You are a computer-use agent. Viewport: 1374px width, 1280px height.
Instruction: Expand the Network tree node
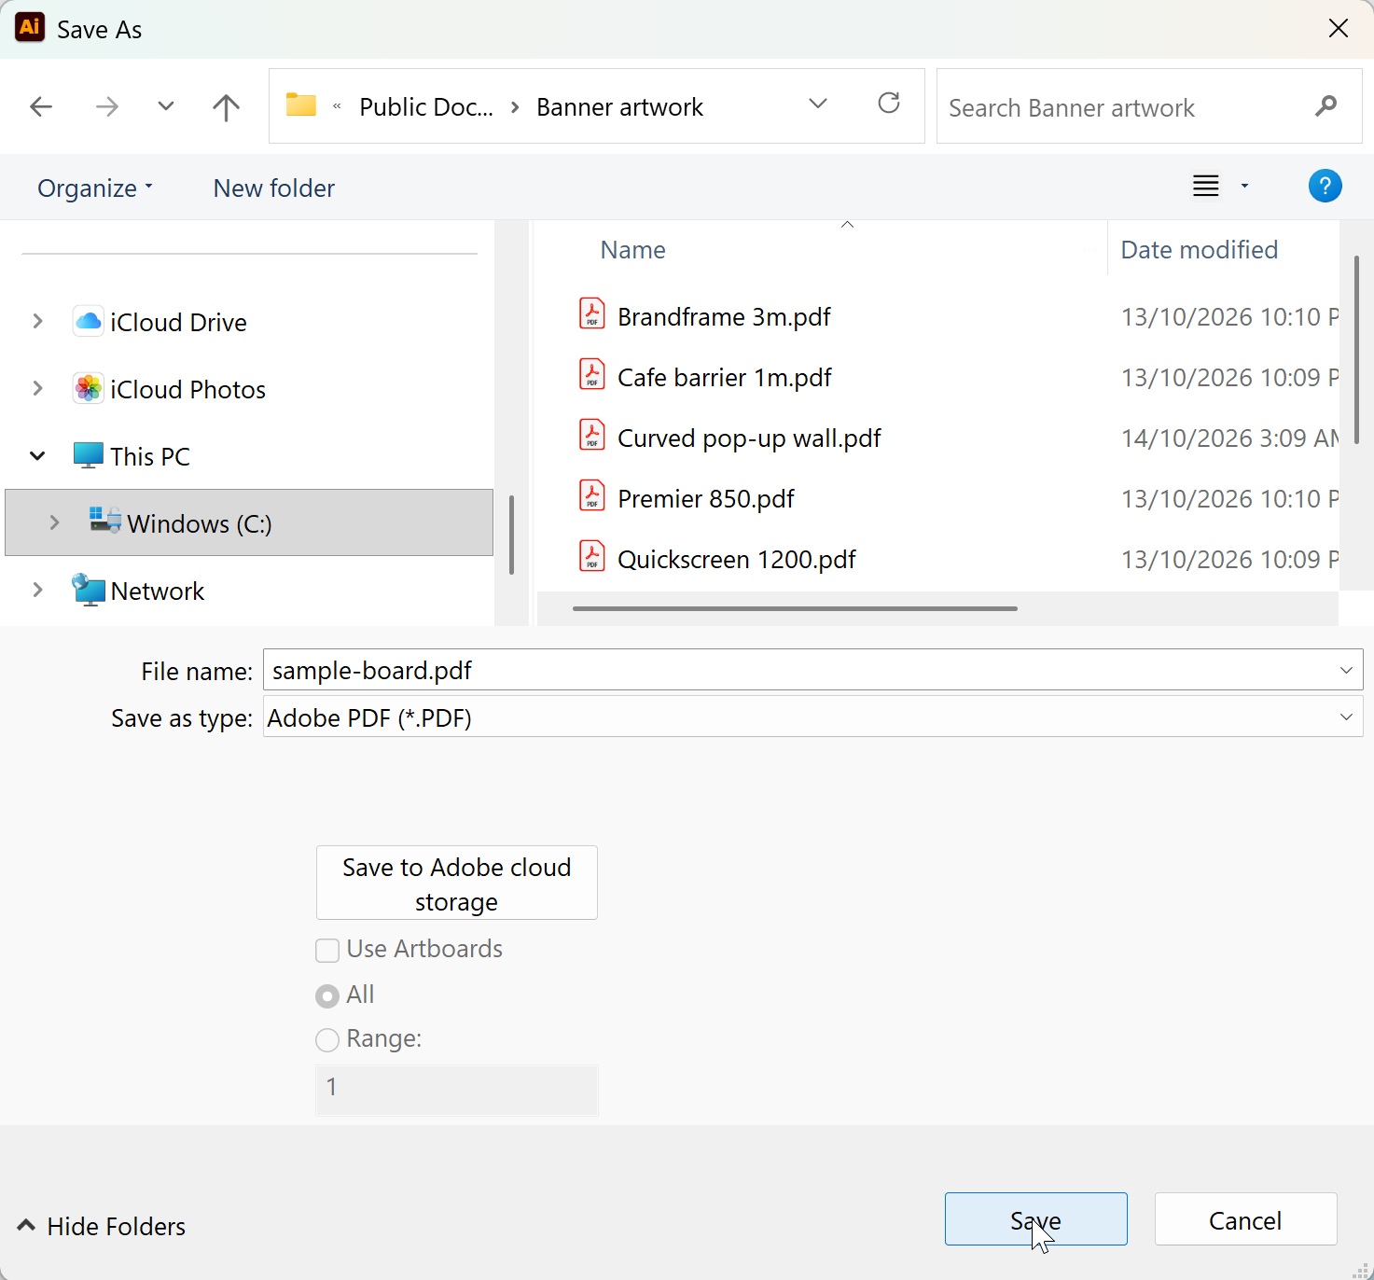point(37,591)
